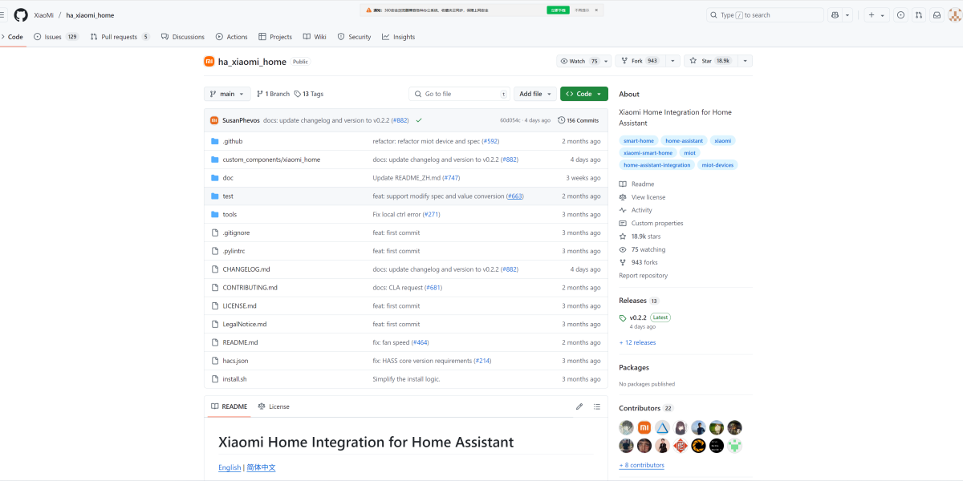This screenshot has width=963, height=481.
Task: Open the .github folder
Action: pos(233,141)
